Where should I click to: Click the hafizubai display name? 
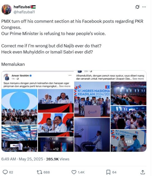(x=22, y=7)
